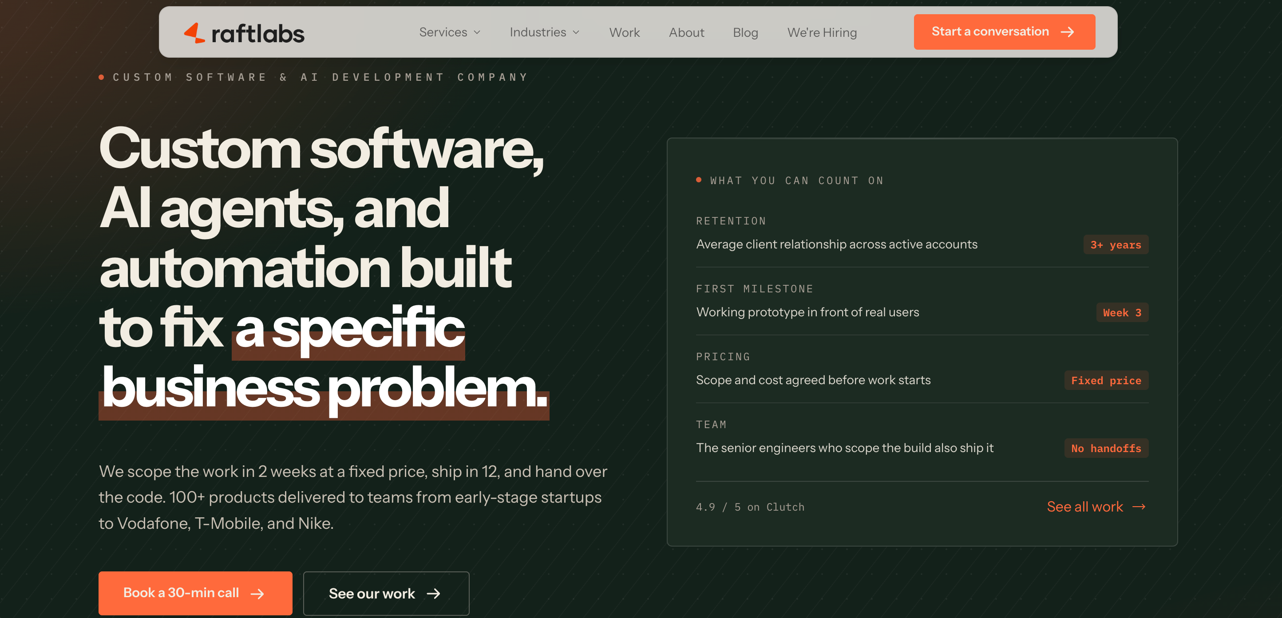Click 'Average client relationship across active accounts'
This screenshot has height=618, width=1282.
click(837, 244)
